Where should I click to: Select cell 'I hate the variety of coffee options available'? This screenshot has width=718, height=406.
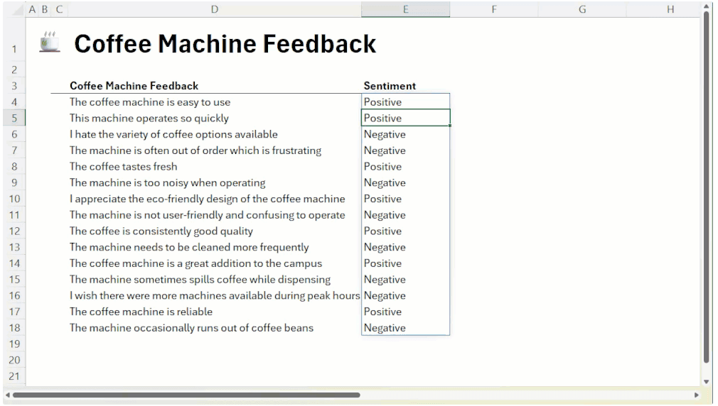(214, 134)
